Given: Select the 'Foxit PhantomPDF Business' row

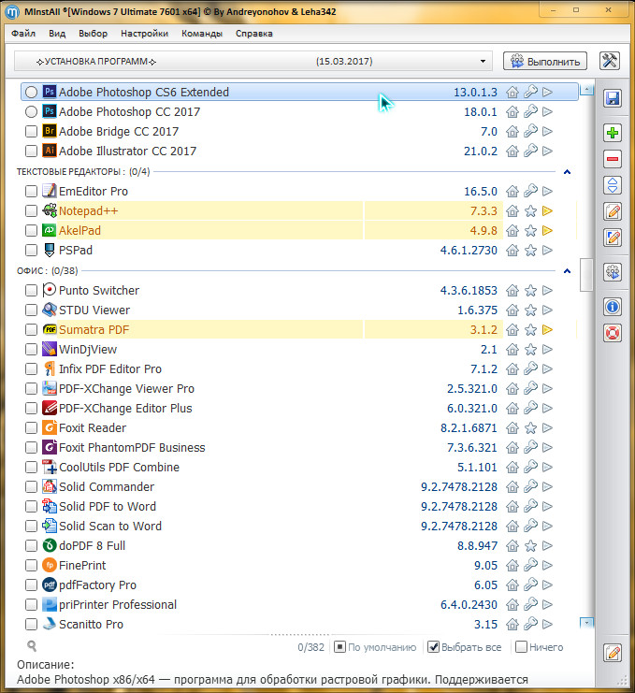Looking at the screenshot, I should (299, 448).
